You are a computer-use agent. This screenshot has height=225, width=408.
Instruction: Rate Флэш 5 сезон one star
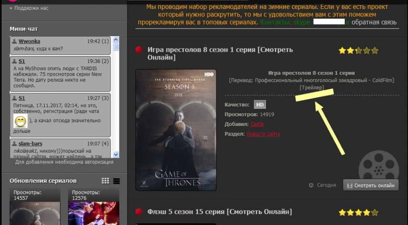(x=342, y=212)
